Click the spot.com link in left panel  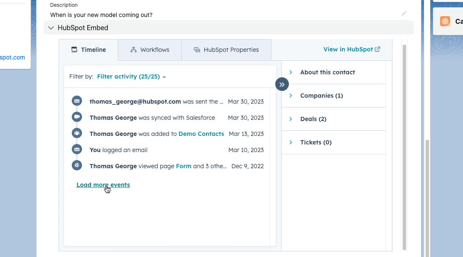(12, 57)
